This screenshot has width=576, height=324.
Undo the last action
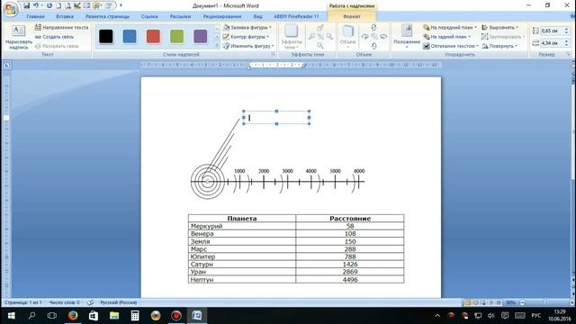36,5
